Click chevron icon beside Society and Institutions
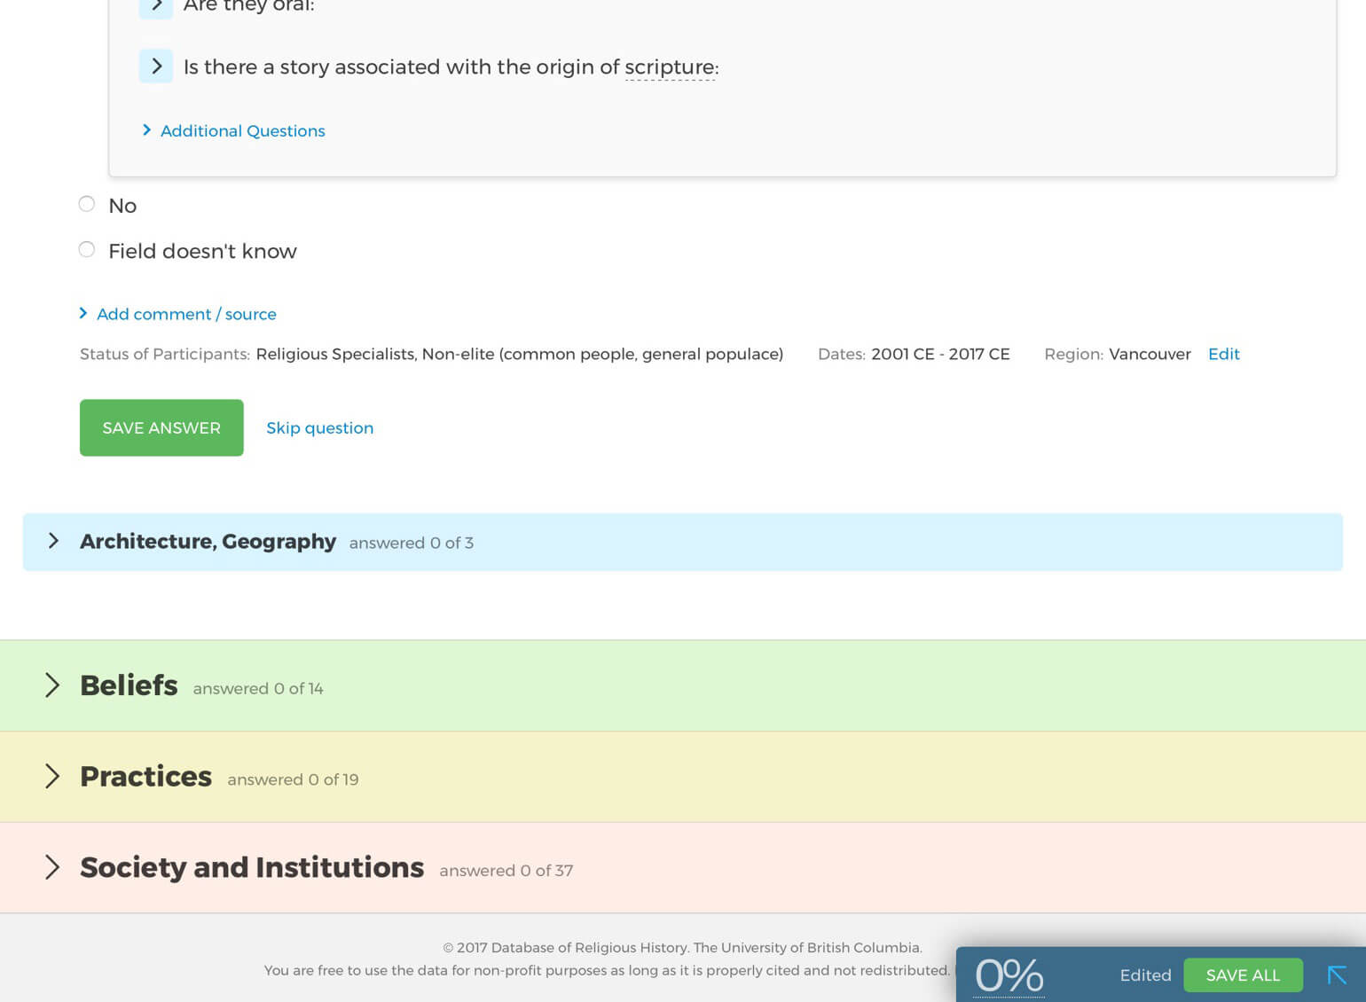Screen dimensions: 1366x1002 (x=52, y=867)
